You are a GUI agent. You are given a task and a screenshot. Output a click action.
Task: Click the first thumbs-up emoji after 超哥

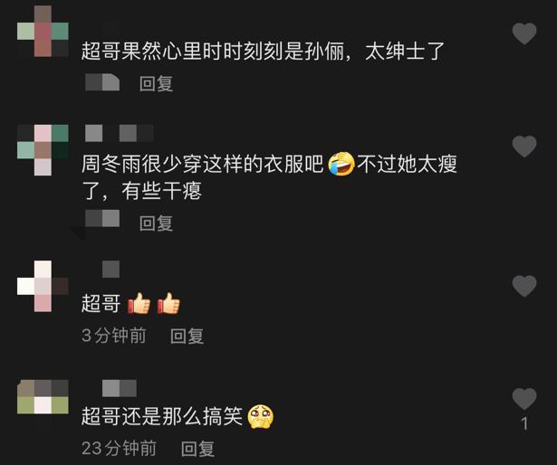tap(139, 303)
